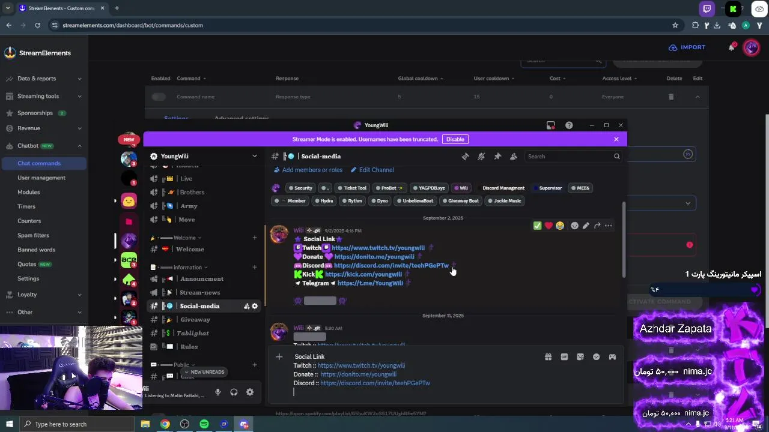Viewport: 769px width, 432px height.
Task: Deafen with the Discord headphones button
Action: point(234,392)
